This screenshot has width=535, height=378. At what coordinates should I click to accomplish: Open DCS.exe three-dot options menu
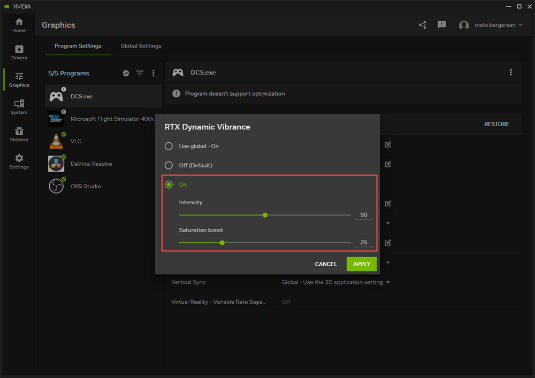(x=511, y=73)
